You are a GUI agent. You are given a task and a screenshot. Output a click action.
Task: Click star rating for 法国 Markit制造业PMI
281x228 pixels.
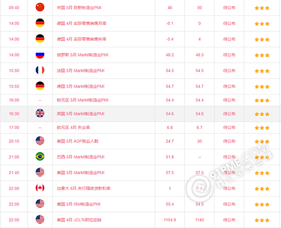[262, 71]
